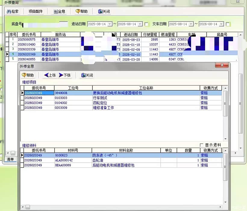Open 全息 full info view icon
Screen dimensions: 247x211
click(x=56, y=11)
